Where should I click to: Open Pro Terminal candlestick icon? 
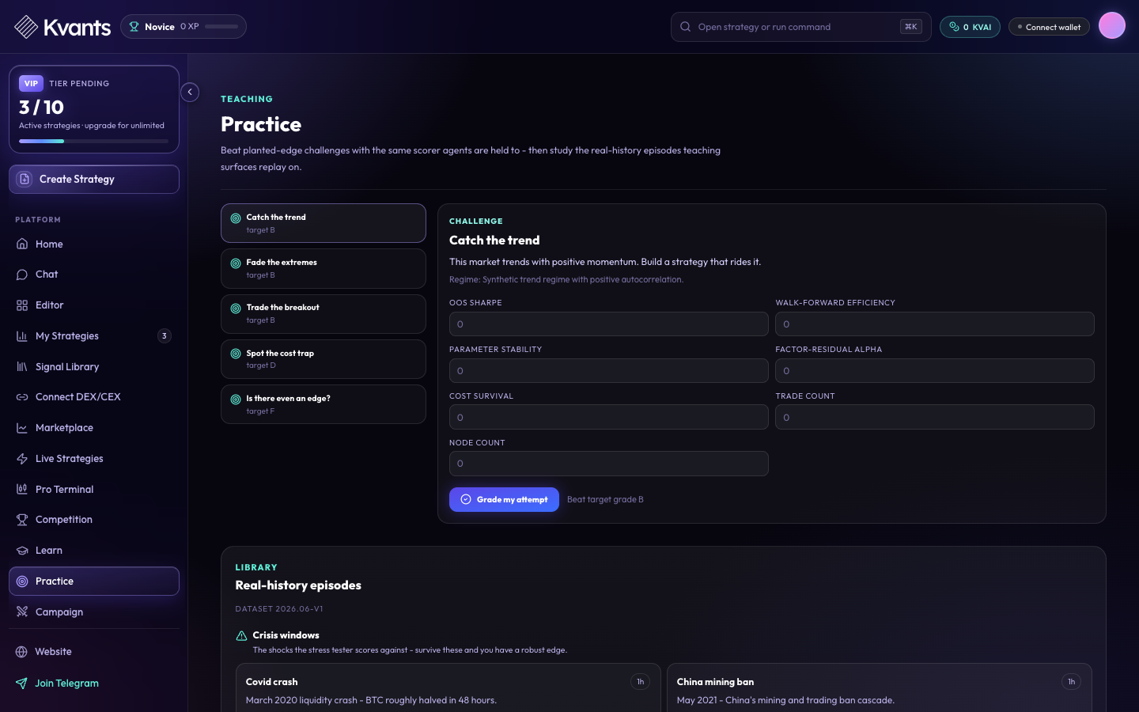[x=22, y=489]
